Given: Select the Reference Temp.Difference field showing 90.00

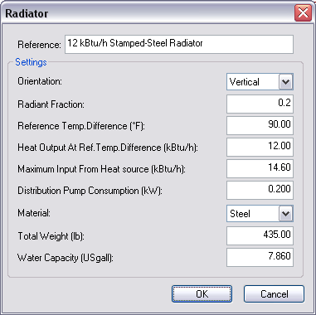Looking at the screenshot, I should pyautogui.click(x=260, y=125).
